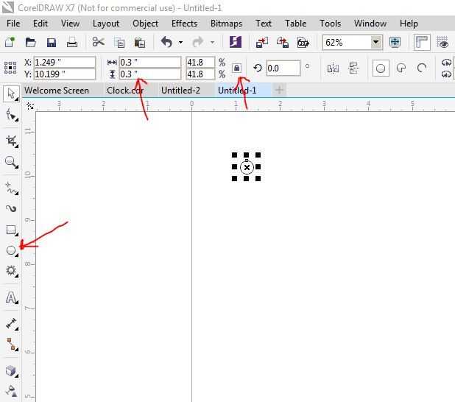
Task: Open the Object menu
Action: coord(145,24)
